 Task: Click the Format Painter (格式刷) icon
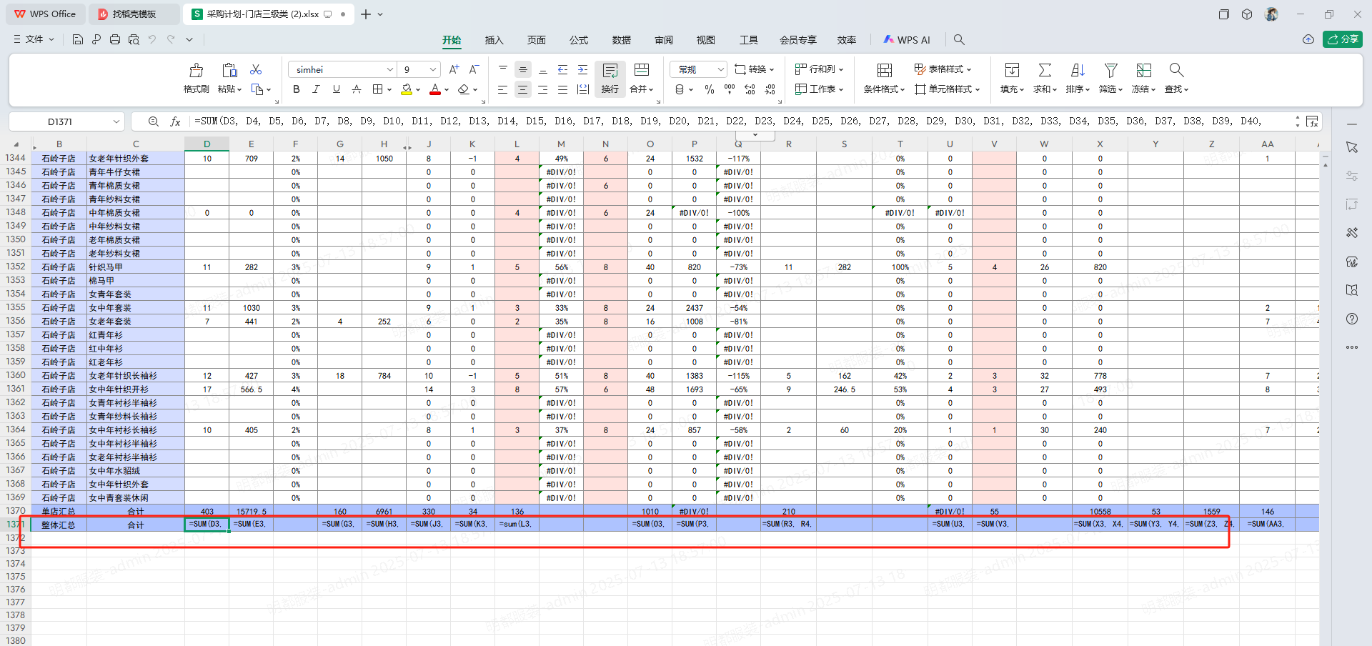[x=196, y=70]
